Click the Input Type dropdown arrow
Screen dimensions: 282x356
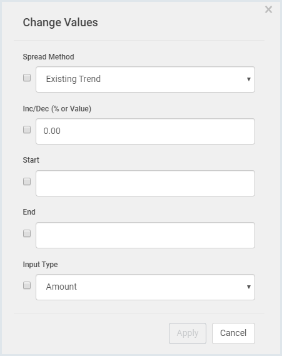249,287
